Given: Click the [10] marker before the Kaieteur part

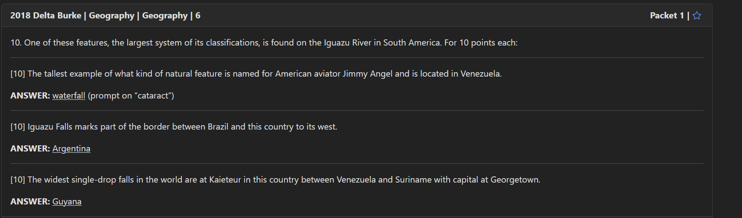Looking at the screenshot, I should [x=18, y=180].
